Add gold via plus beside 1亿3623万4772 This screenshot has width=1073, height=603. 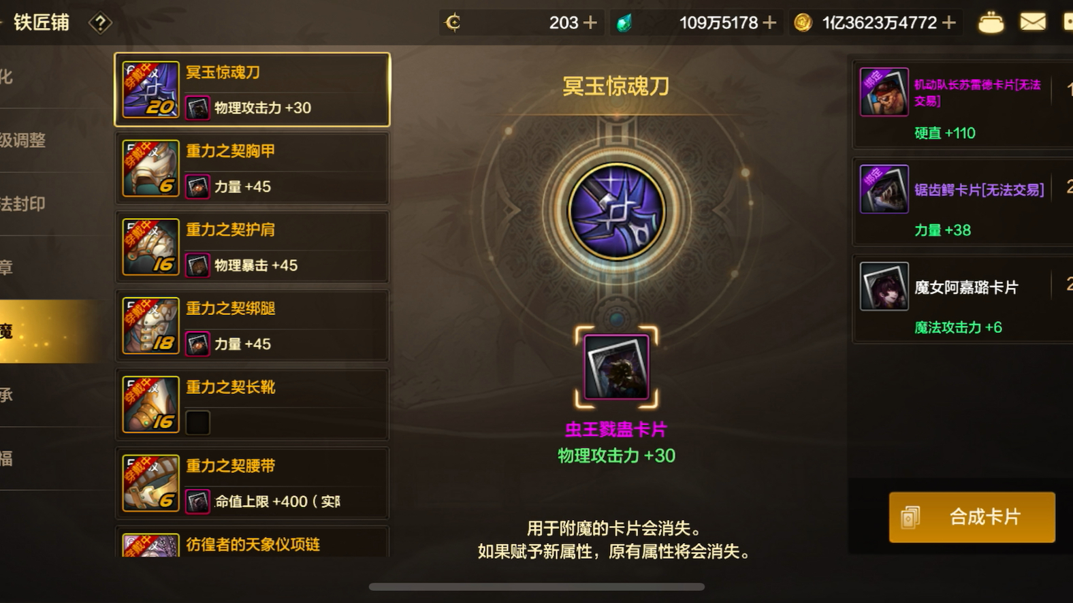949,23
